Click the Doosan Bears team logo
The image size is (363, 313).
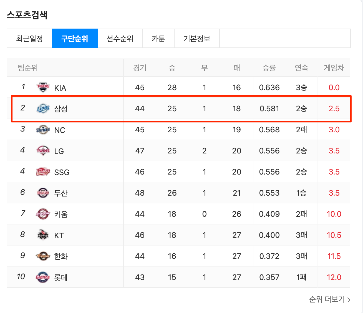coord(43,193)
